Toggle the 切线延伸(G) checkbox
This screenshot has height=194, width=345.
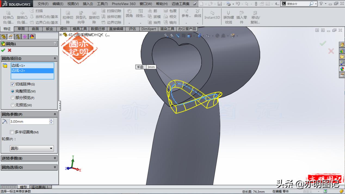coord(13,84)
